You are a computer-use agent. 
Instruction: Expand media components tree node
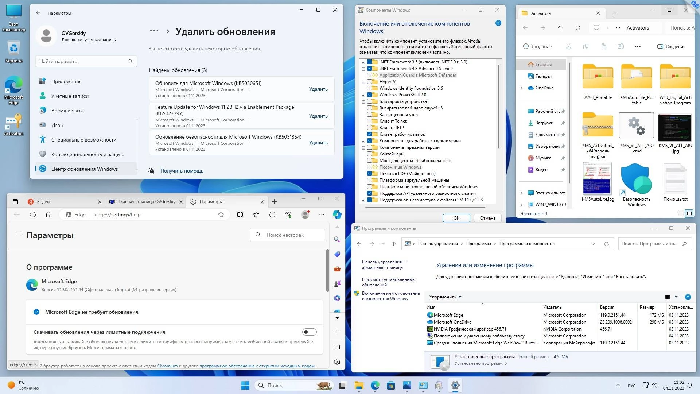click(x=363, y=141)
